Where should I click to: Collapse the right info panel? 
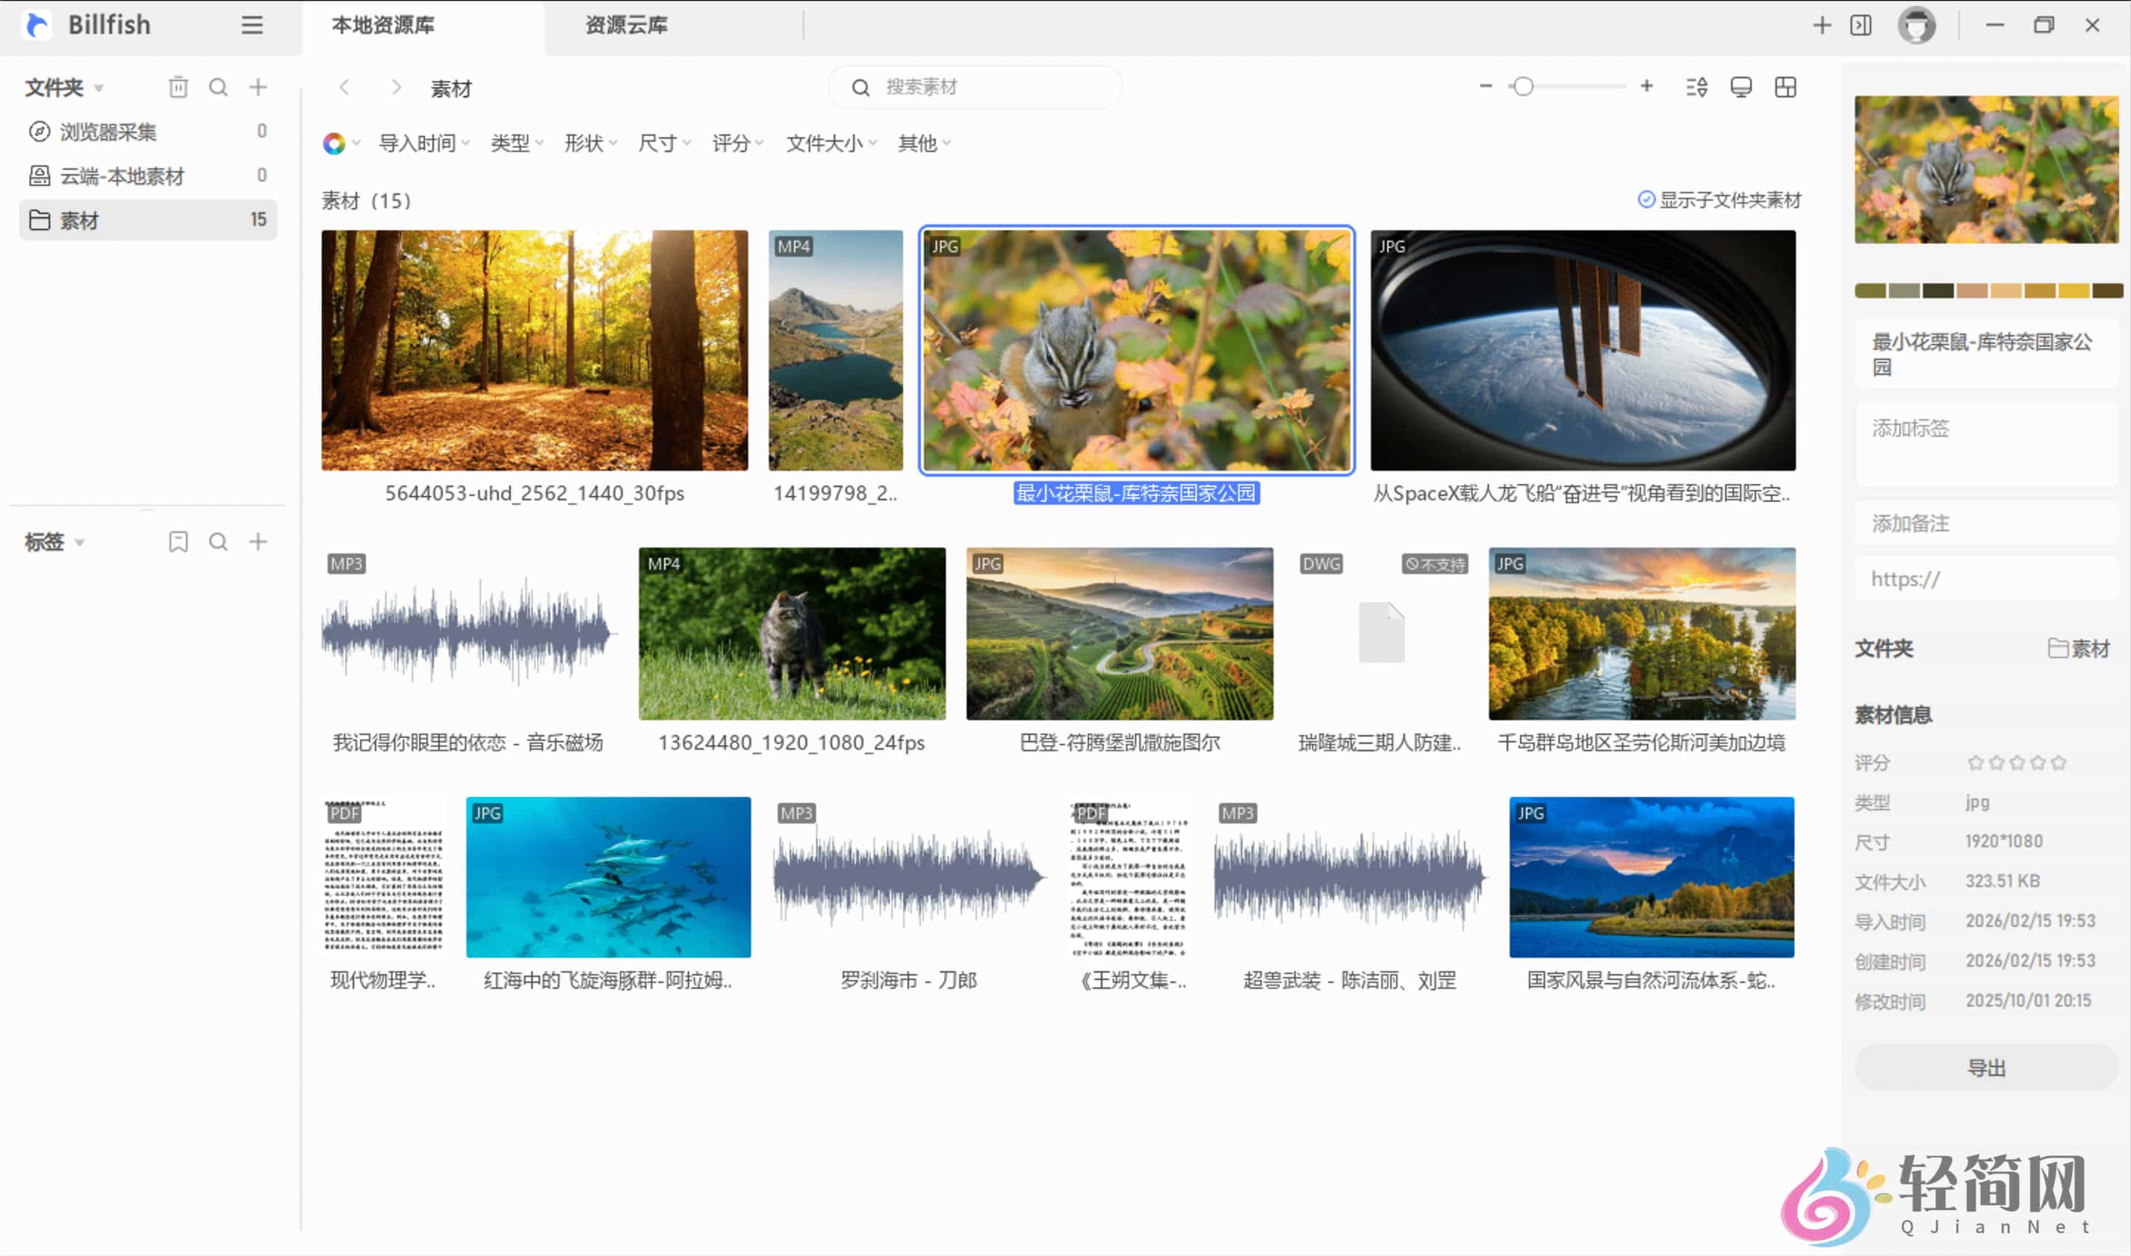pyautogui.click(x=1859, y=24)
